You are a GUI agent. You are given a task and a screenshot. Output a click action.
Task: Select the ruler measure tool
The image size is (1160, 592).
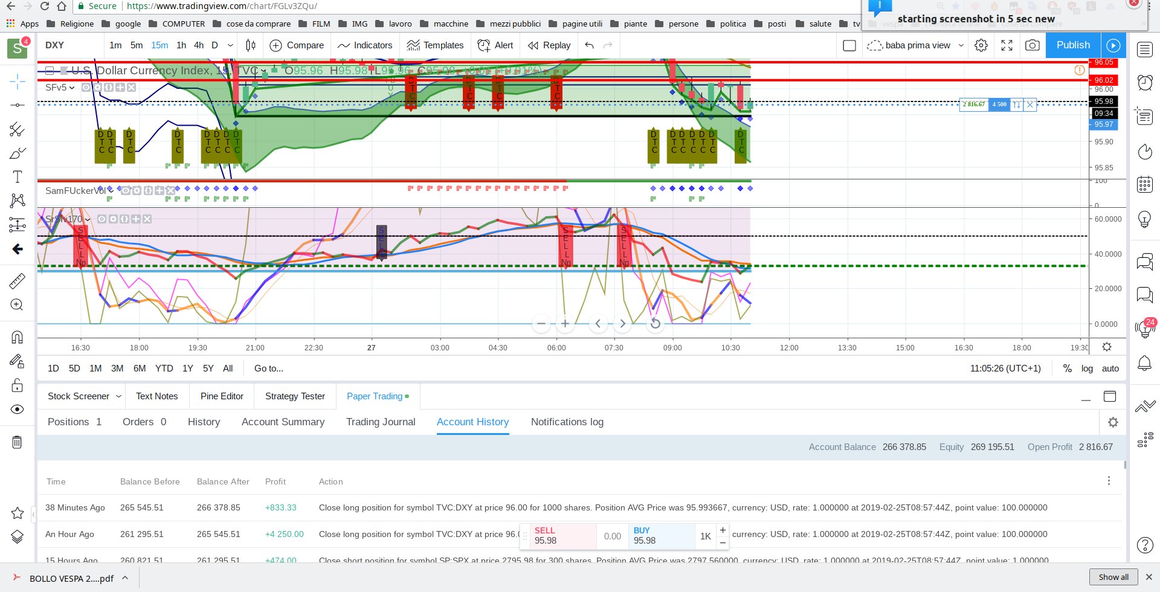click(18, 280)
